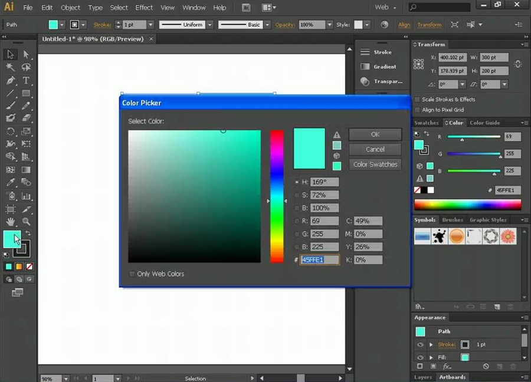Screen dimensions: 531x382
Task: Select the Type tool
Action: pos(26,80)
